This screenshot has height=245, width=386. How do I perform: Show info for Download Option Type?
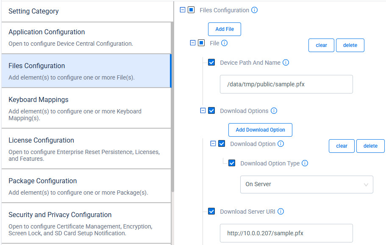305,163
